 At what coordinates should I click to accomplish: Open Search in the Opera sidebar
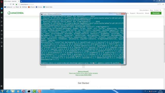pos(2,18)
